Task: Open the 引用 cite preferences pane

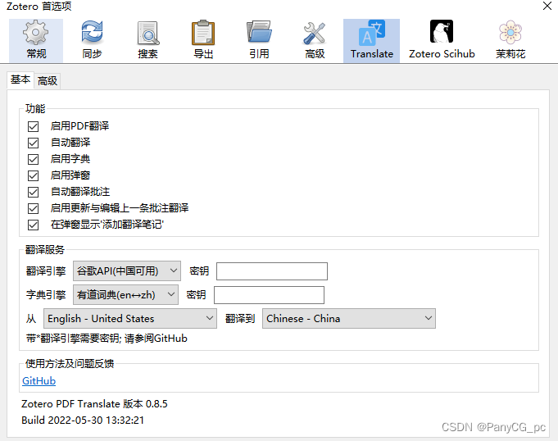Action: (259, 41)
